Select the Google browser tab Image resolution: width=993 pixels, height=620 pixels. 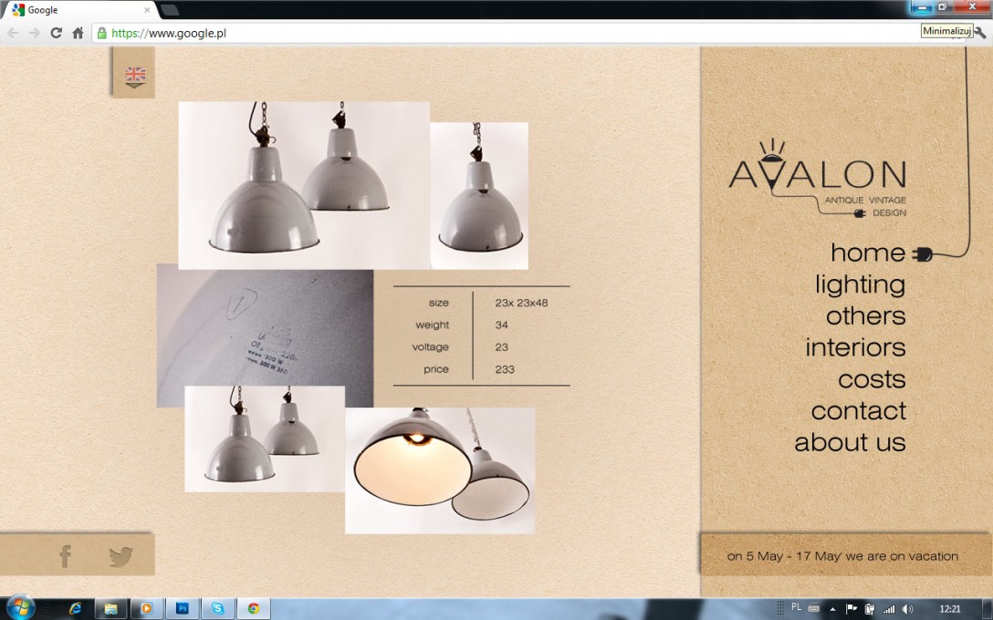click(x=78, y=10)
